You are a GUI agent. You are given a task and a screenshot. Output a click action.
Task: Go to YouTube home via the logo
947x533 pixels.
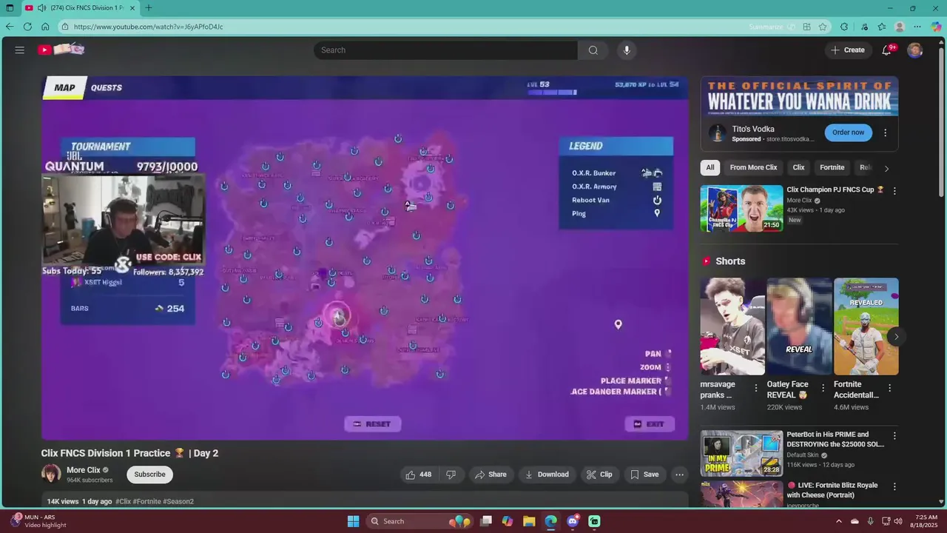pyautogui.click(x=61, y=50)
